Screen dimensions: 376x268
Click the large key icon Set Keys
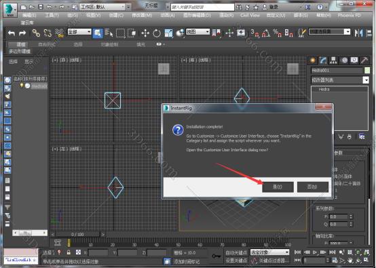(x=217, y=256)
